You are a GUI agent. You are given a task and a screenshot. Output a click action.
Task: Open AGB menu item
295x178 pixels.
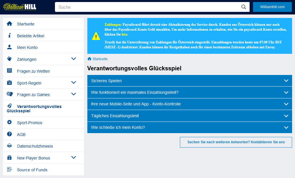point(43,134)
